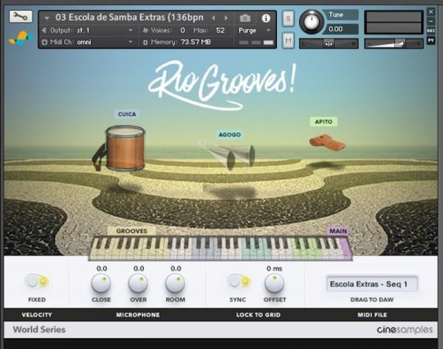Select the MICROPHONE section label
The height and width of the screenshot is (349, 443).
[x=138, y=315]
